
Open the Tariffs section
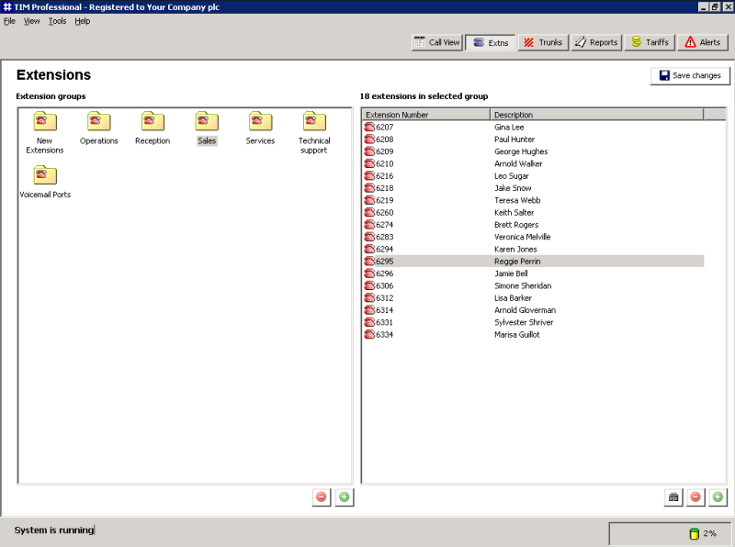point(650,42)
